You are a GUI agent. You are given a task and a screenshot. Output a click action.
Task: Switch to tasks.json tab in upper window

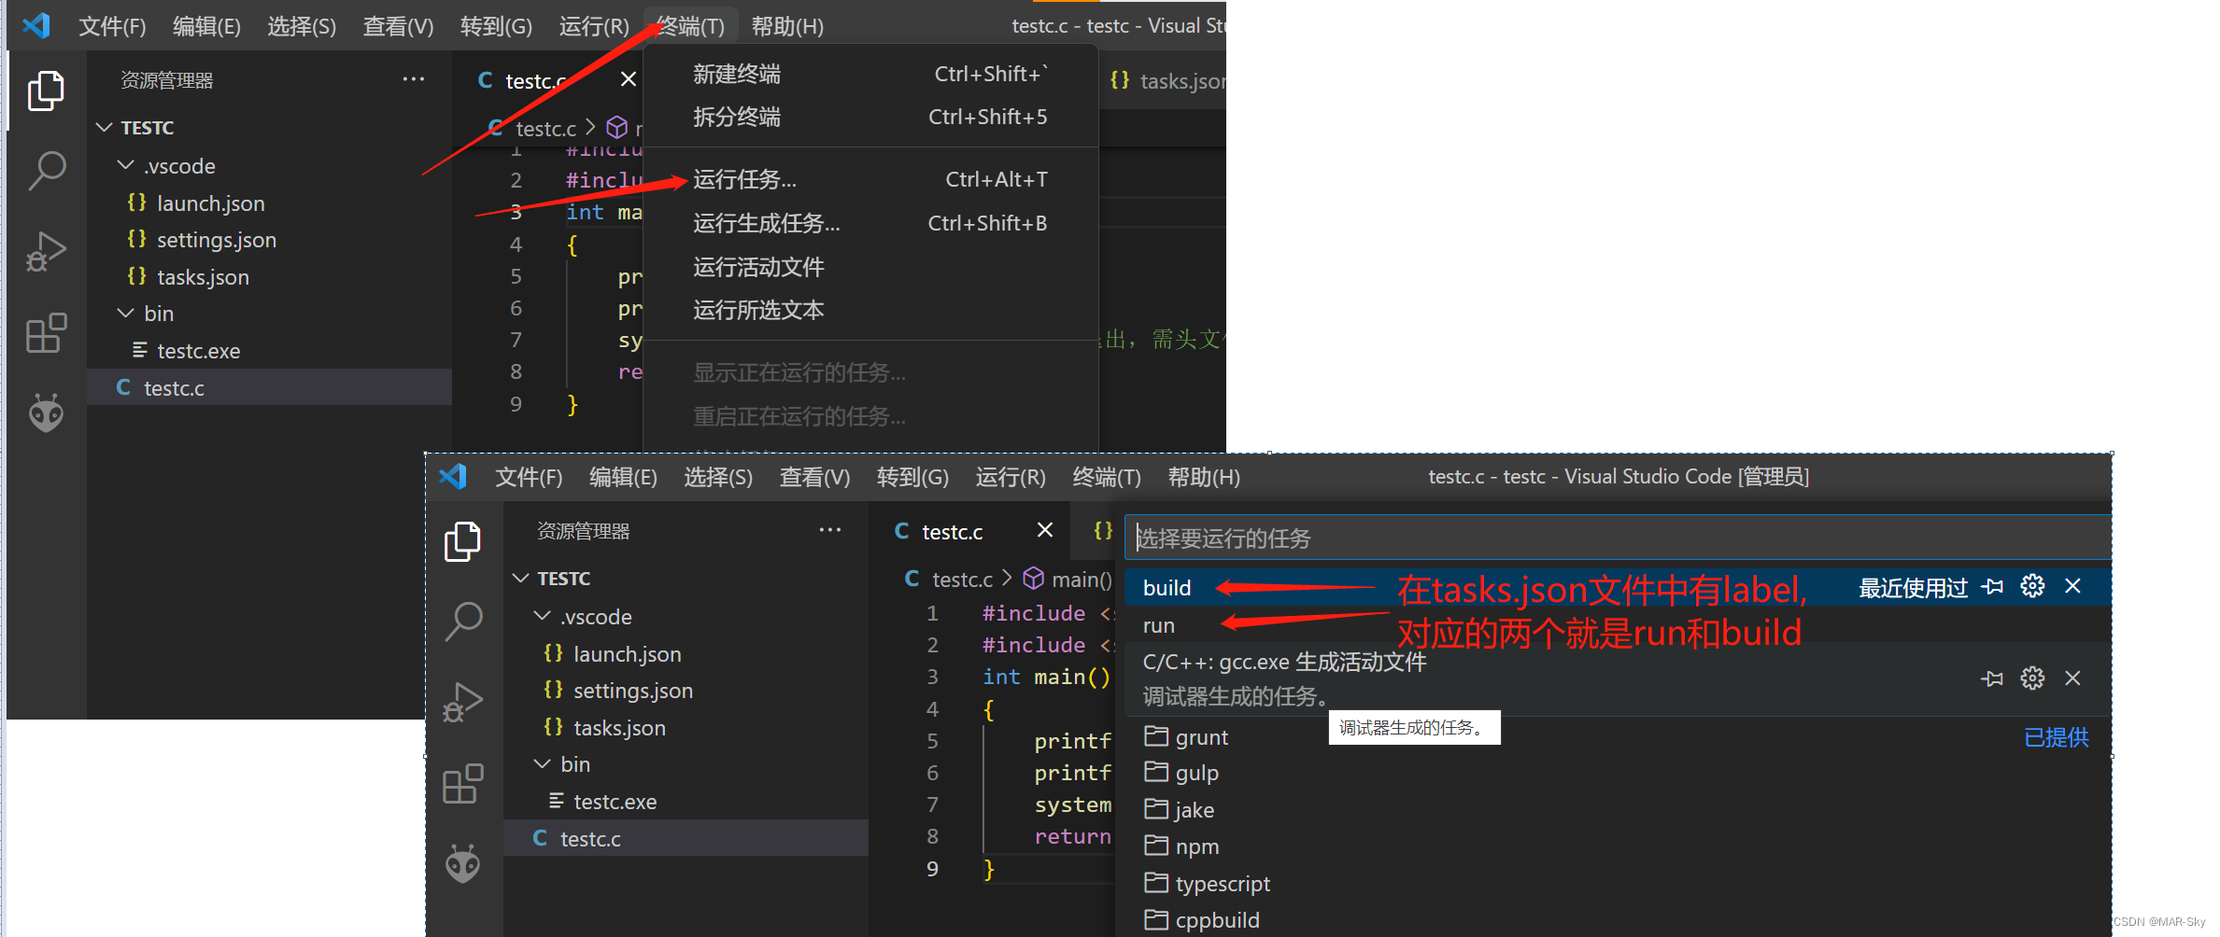[1167, 81]
